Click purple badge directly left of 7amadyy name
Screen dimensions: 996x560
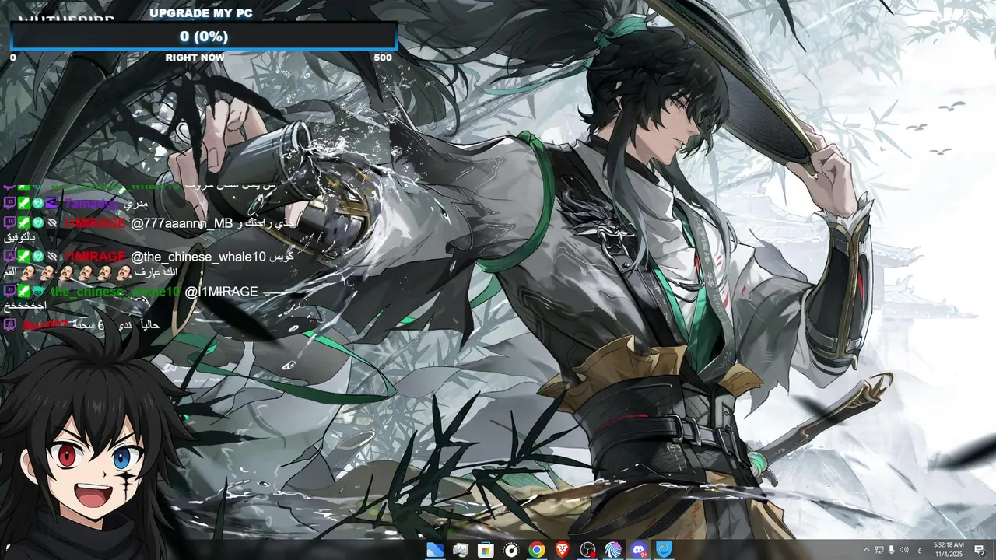click(52, 204)
